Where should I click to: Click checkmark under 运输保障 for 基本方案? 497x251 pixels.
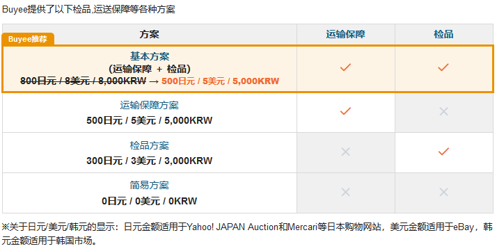point(345,67)
